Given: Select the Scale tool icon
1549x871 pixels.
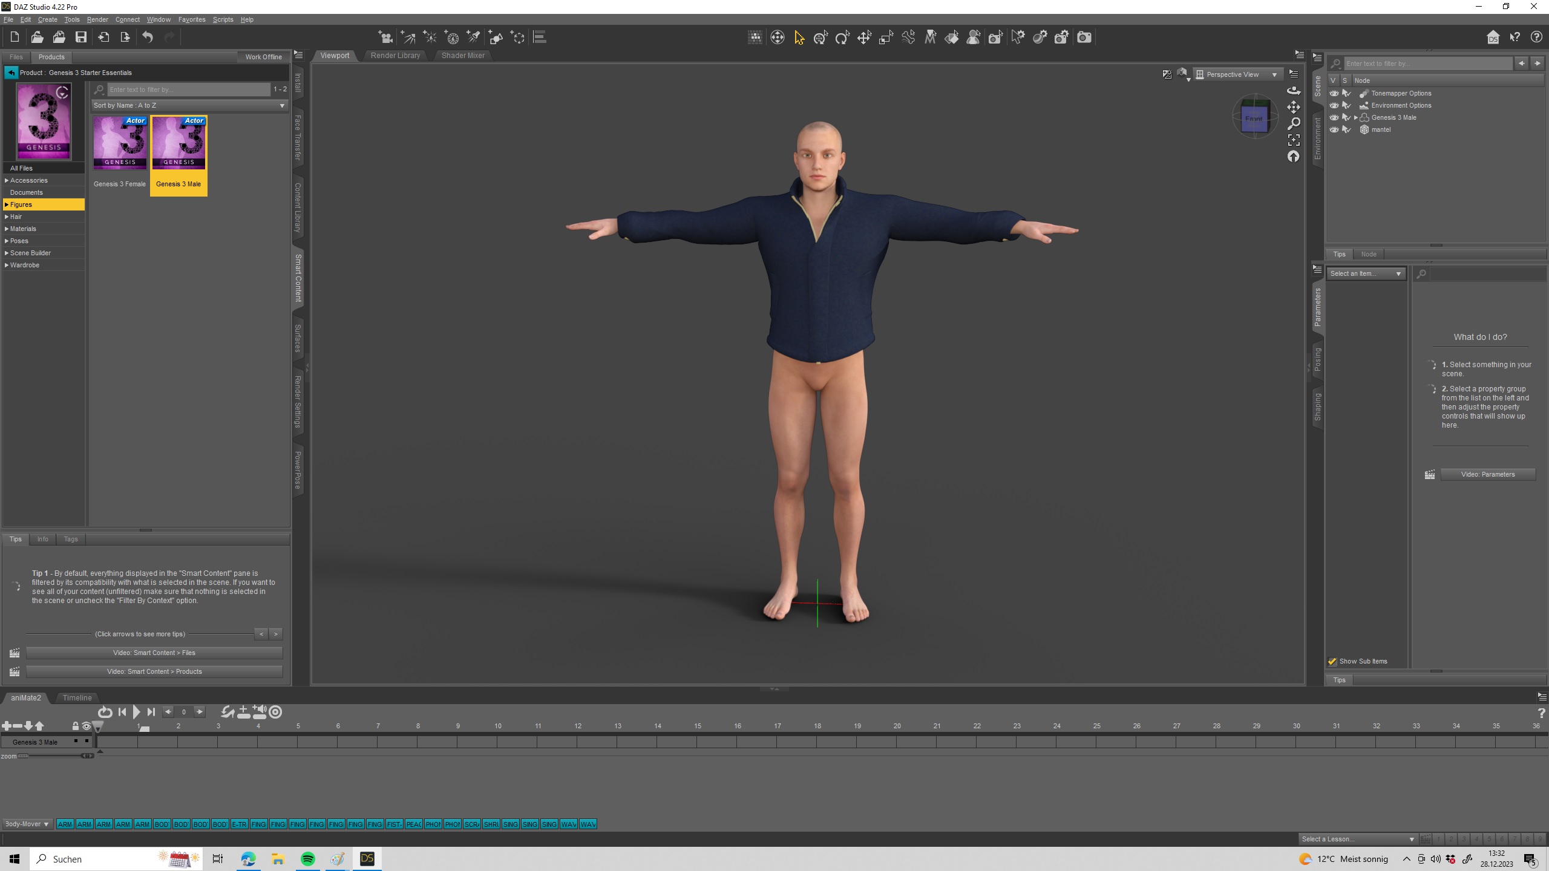Looking at the screenshot, I should tap(886, 38).
